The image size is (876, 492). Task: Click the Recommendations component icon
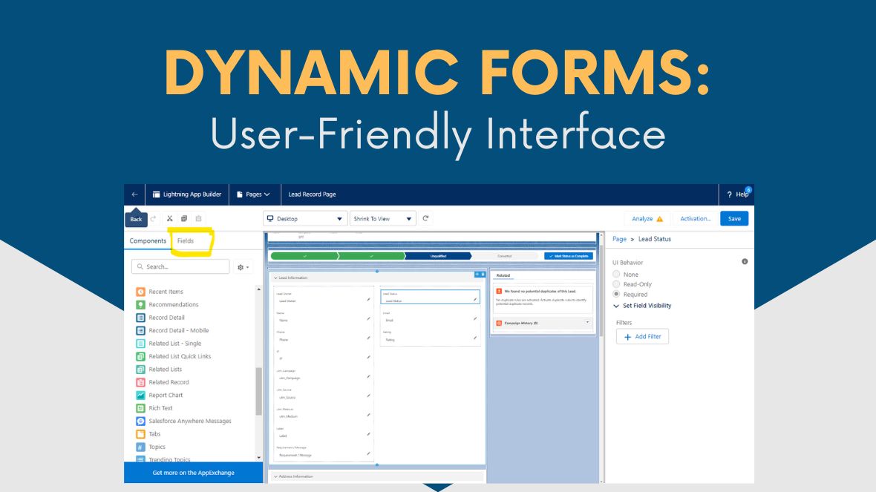point(141,304)
